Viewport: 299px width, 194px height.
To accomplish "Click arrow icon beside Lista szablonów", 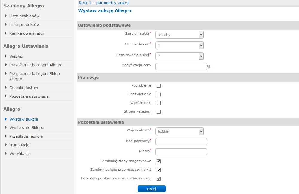I will pyautogui.click(x=6, y=16).
